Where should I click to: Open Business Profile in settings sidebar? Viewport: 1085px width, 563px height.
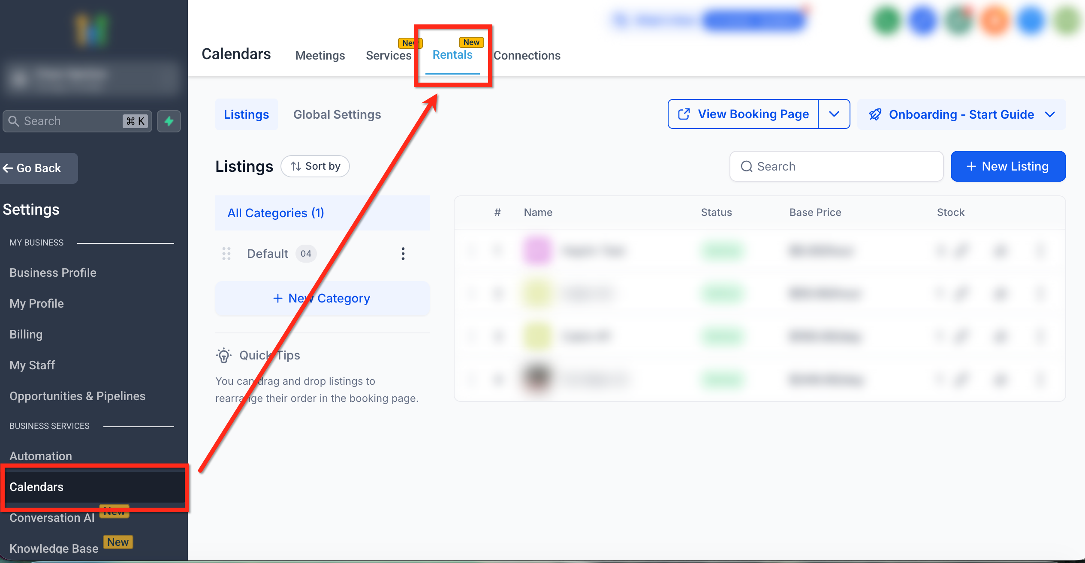(53, 273)
